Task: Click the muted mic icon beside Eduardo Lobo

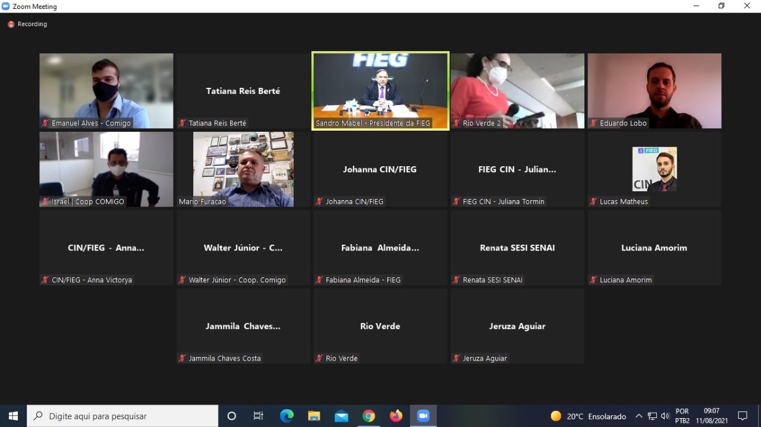Action: pos(593,123)
